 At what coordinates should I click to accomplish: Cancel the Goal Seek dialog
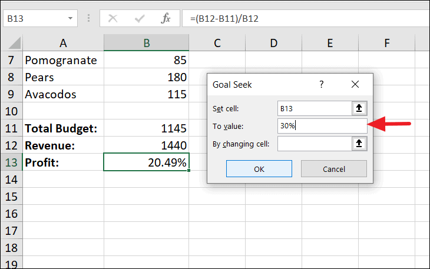[x=334, y=169]
